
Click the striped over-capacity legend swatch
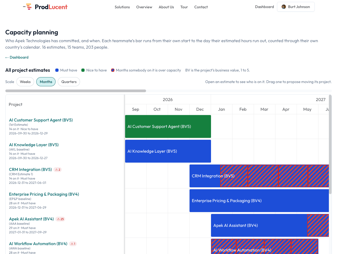(x=113, y=70)
